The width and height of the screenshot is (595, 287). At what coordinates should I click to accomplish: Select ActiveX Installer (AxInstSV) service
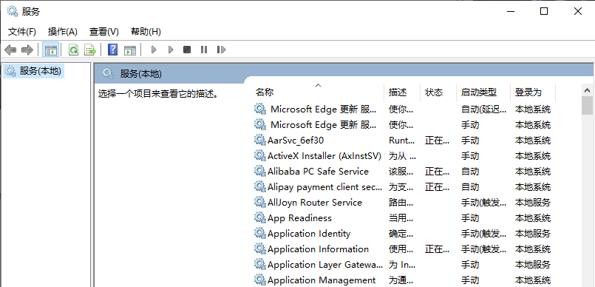(x=324, y=156)
